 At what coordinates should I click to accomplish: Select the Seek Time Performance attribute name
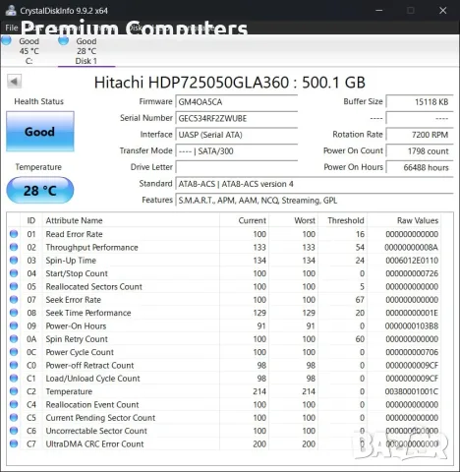88,313
